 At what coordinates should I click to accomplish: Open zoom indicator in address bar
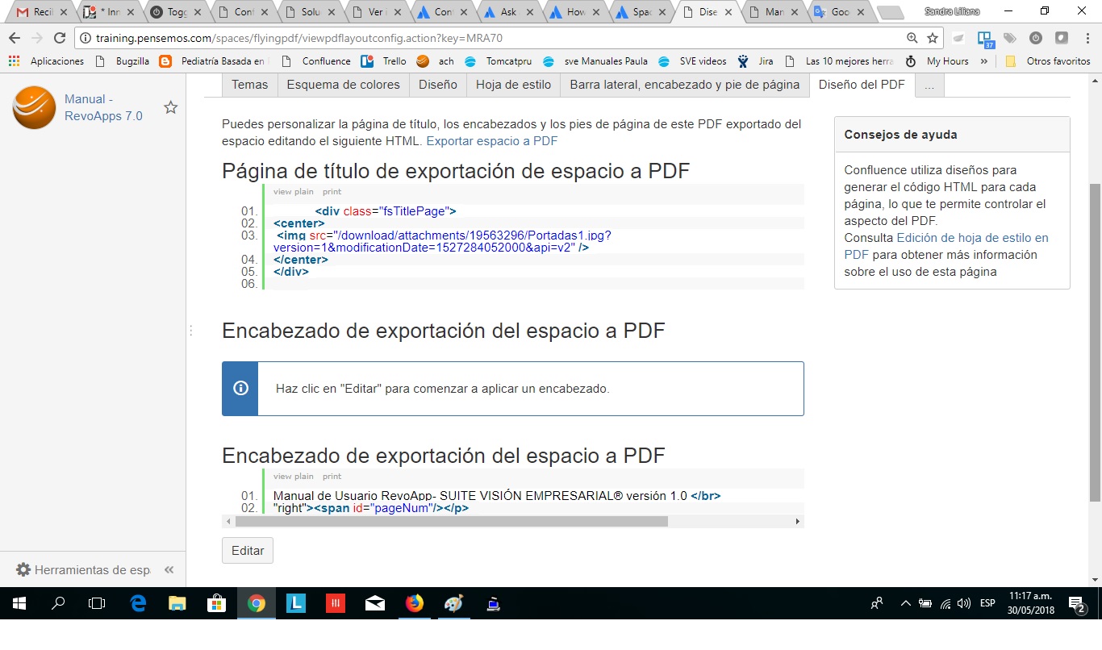[912, 38]
